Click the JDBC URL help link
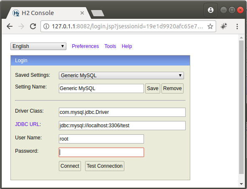 27,124
